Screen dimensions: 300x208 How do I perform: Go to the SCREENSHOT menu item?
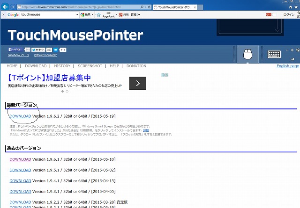90,66
